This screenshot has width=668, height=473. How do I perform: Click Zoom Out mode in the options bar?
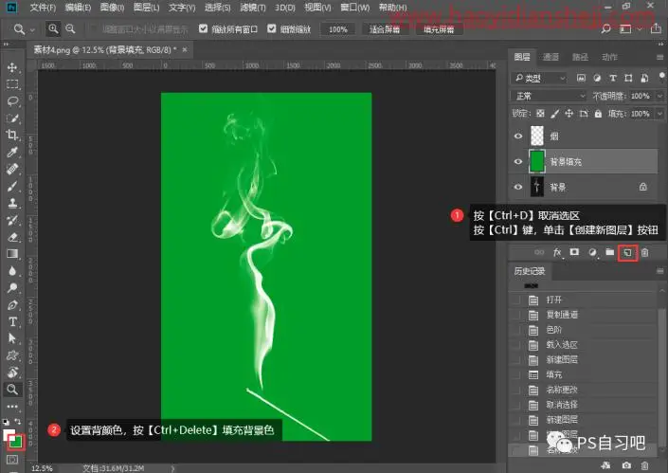click(70, 29)
